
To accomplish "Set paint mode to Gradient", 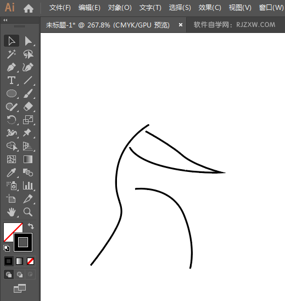I will click(x=19, y=261).
